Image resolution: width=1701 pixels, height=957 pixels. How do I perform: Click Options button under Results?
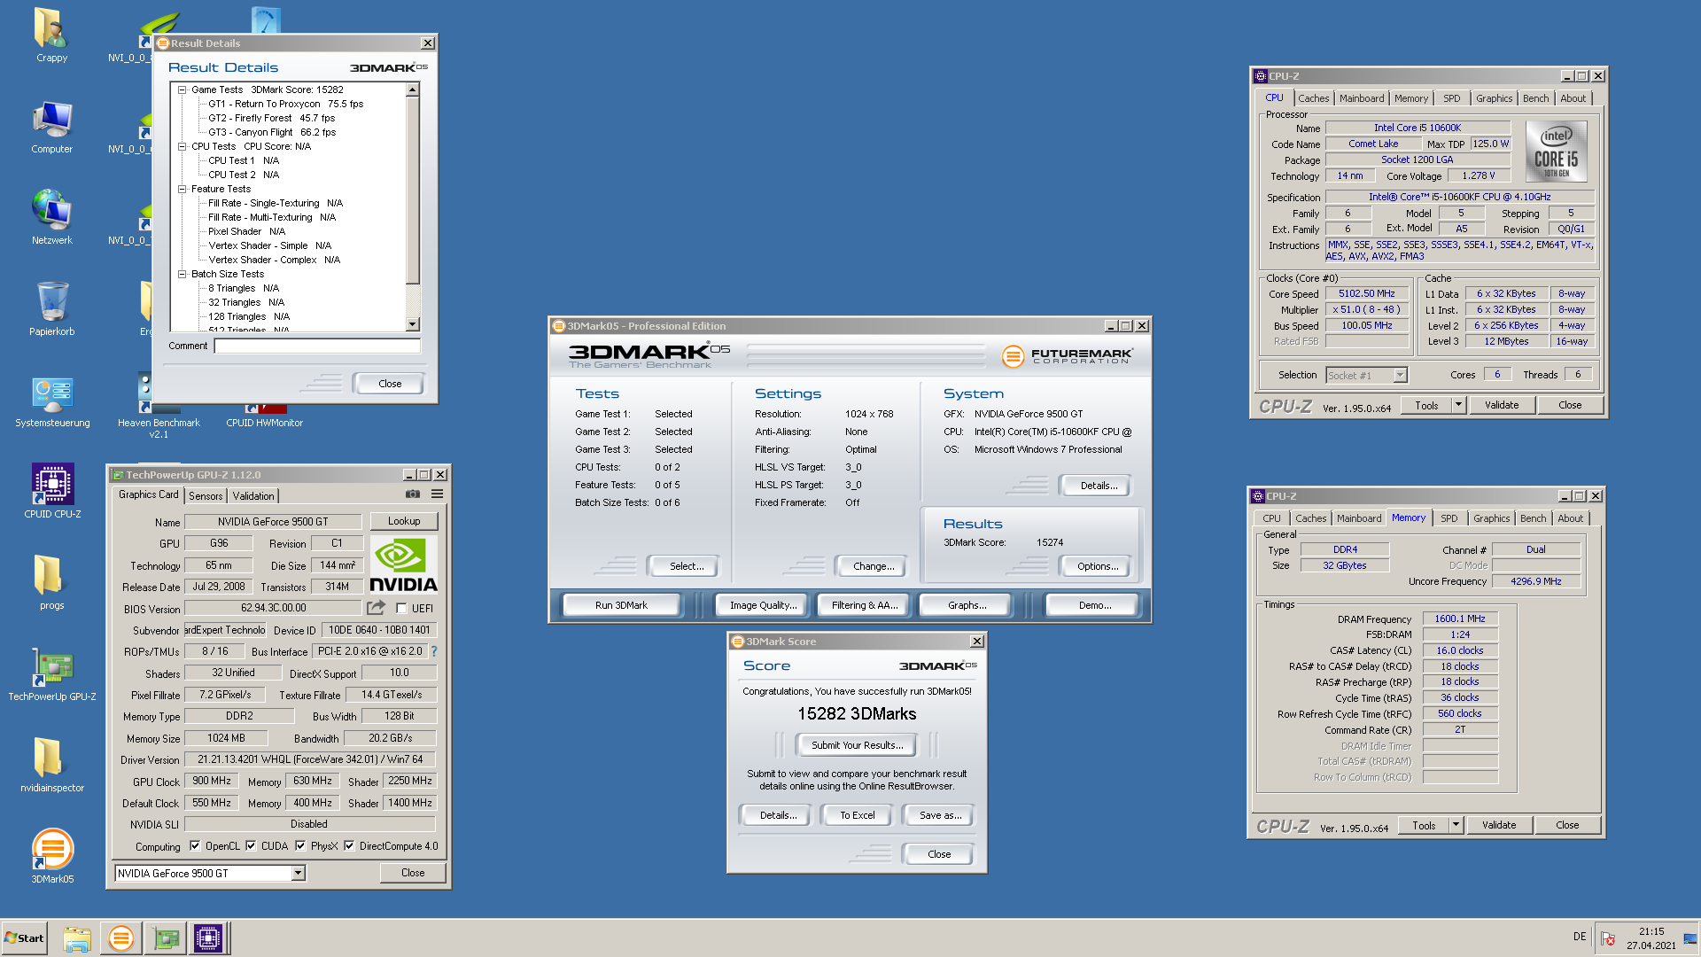tap(1097, 566)
